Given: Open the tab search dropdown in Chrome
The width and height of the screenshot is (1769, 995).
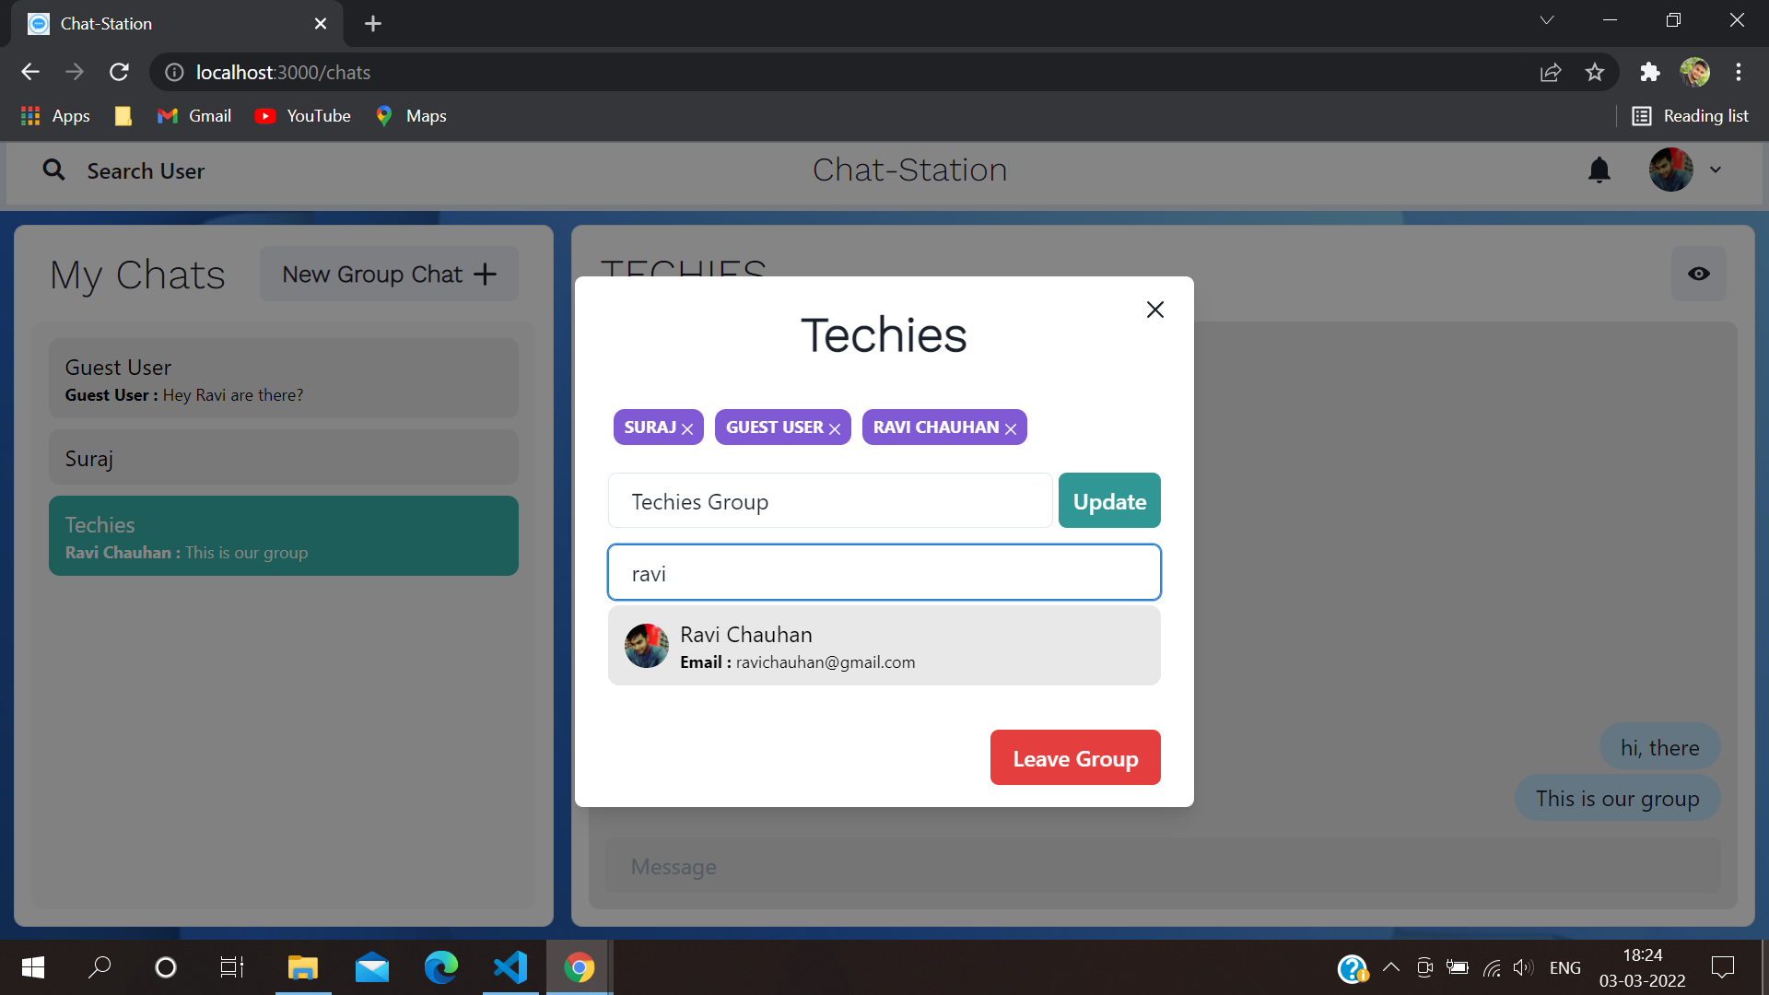Looking at the screenshot, I should point(1547,19).
